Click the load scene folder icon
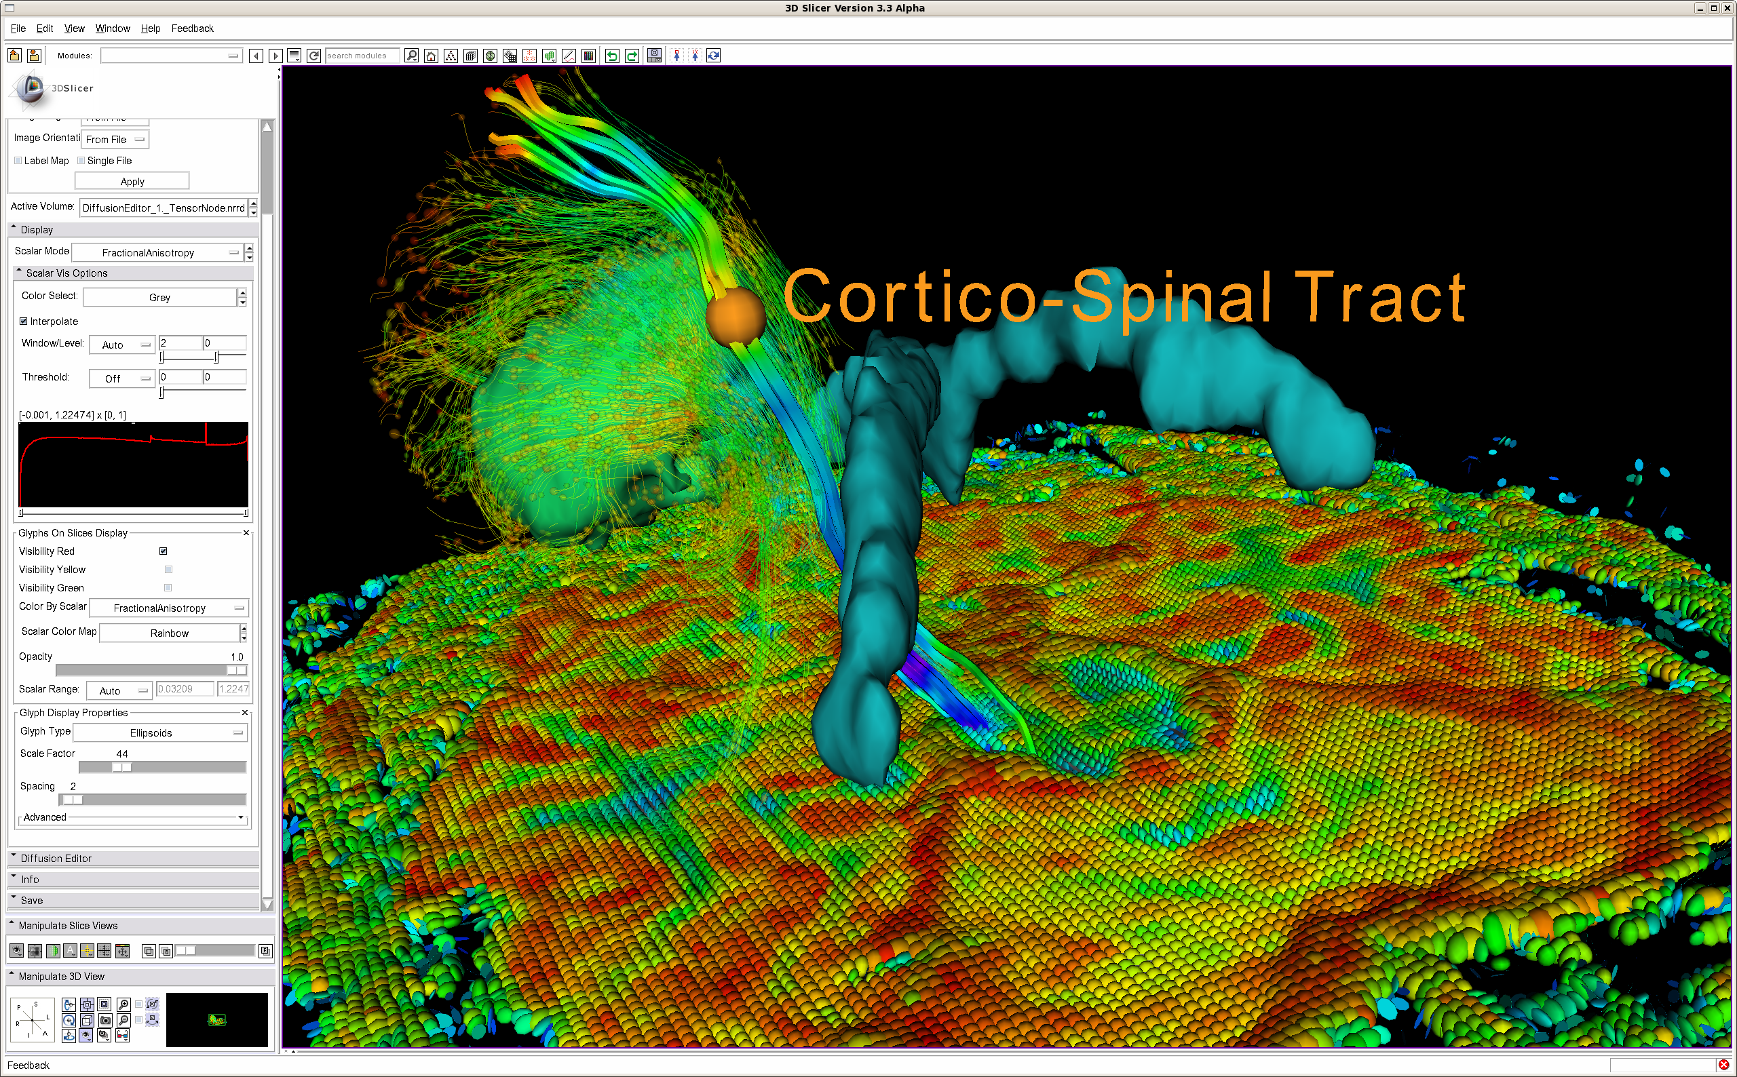1737x1077 pixels. coord(14,56)
